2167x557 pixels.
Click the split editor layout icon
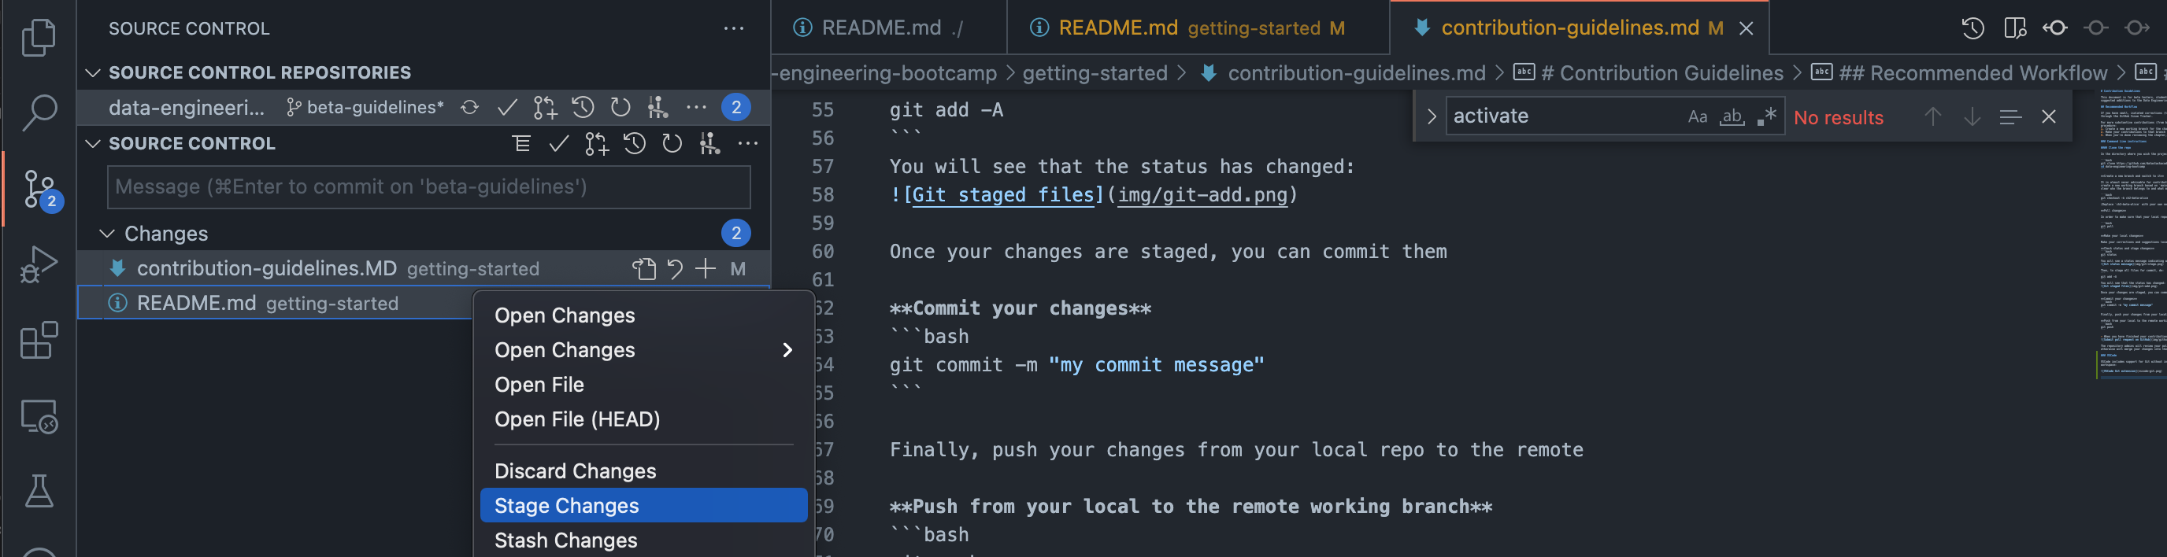pos(2015,28)
